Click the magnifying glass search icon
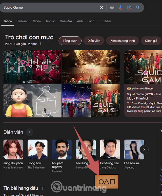162x196 pixels. tap(138, 8)
